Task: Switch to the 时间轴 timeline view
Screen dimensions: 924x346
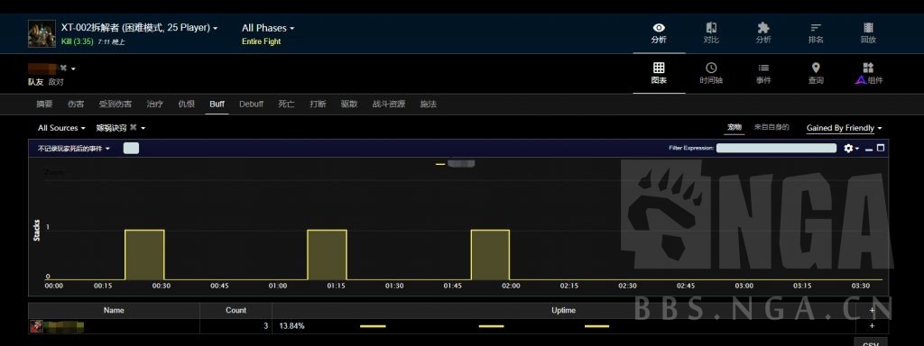Action: pyautogui.click(x=711, y=74)
